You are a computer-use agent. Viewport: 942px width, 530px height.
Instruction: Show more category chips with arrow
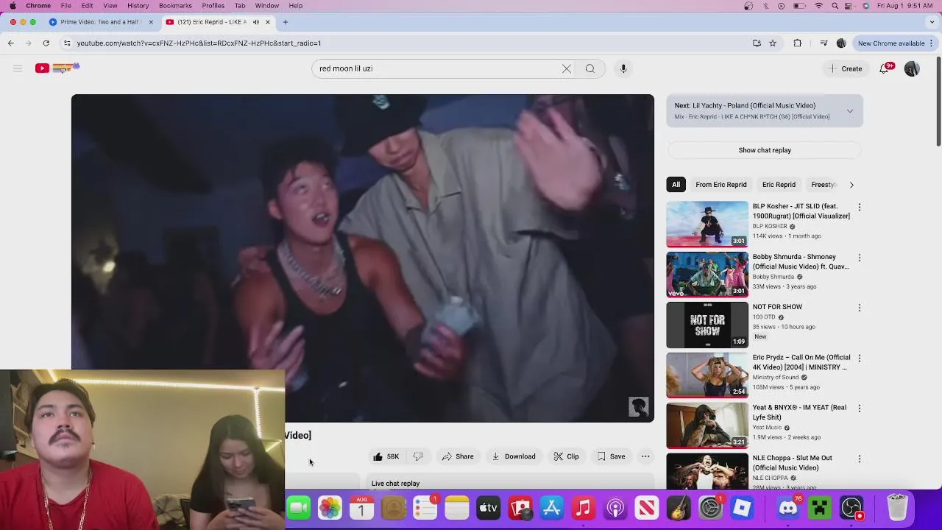[x=851, y=185]
